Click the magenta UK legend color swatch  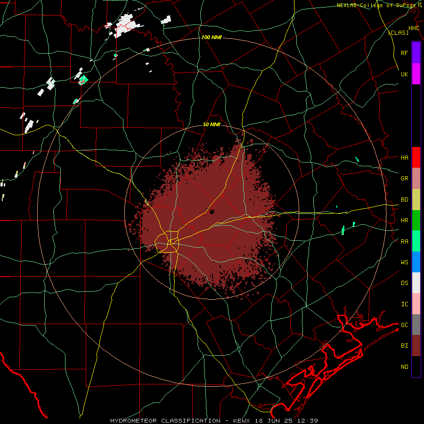pyautogui.click(x=416, y=74)
